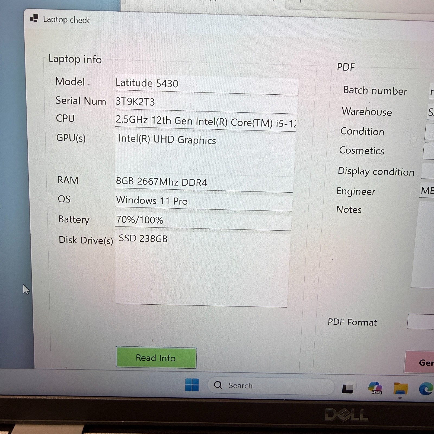
Task: Click the RAM field 8GB 2667Mhz DDR4
Action: pyautogui.click(x=204, y=183)
